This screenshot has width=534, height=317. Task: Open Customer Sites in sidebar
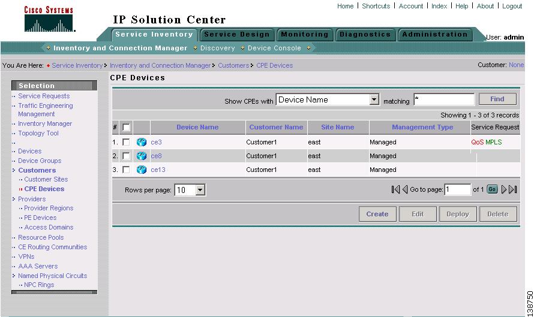tap(46, 179)
